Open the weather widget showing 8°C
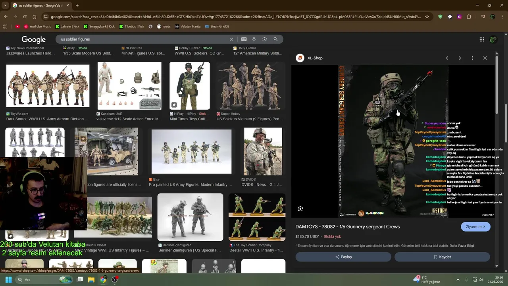The image size is (508, 286). point(427,280)
